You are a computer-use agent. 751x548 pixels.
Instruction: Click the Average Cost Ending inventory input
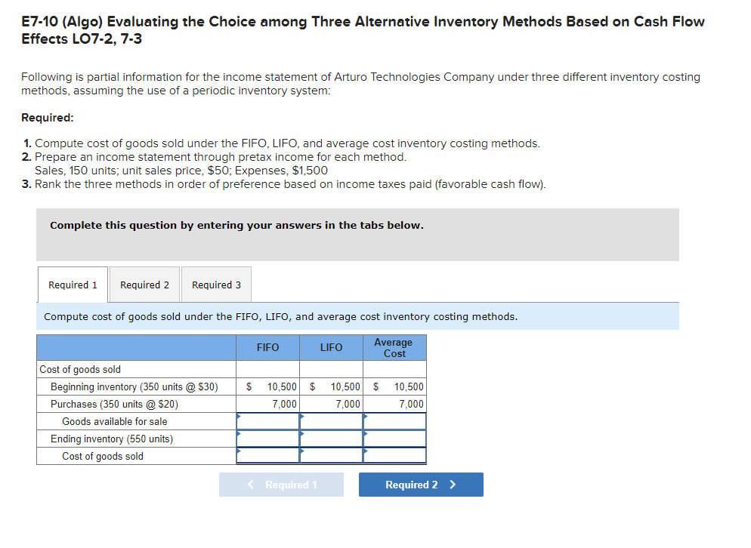pos(394,439)
